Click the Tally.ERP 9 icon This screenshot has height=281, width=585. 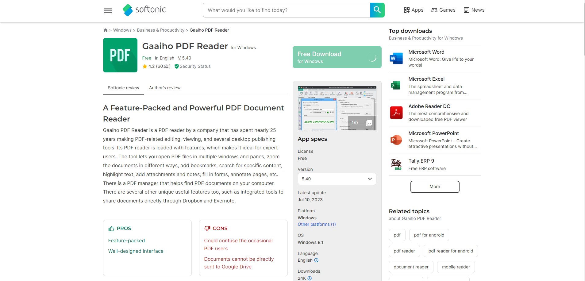pos(396,164)
